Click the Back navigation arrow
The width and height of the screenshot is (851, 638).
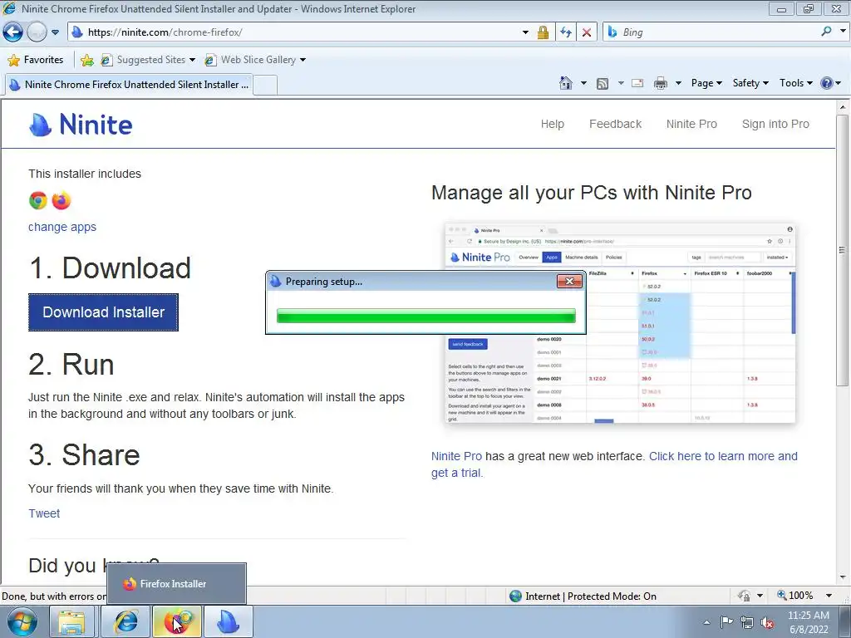click(13, 32)
